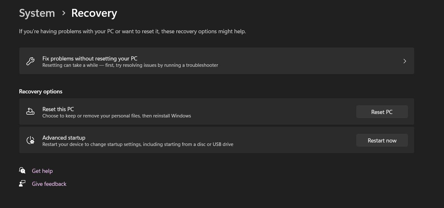The image size is (444, 208).
Task: Click the Give feedback person icon
Action: tap(22, 184)
